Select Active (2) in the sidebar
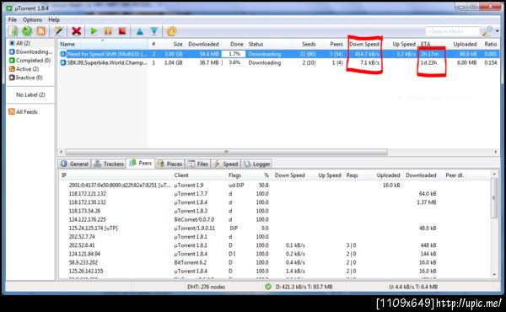The image size is (506, 312). click(x=24, y=68)
